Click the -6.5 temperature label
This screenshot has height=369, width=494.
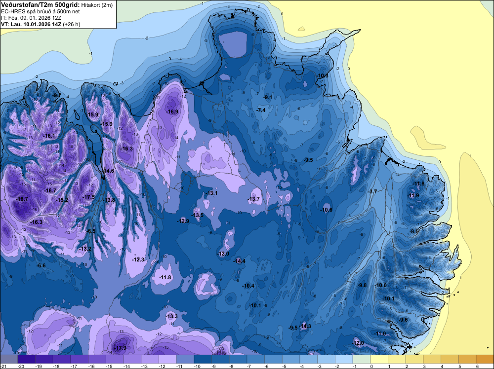click(x=91, y=231)
